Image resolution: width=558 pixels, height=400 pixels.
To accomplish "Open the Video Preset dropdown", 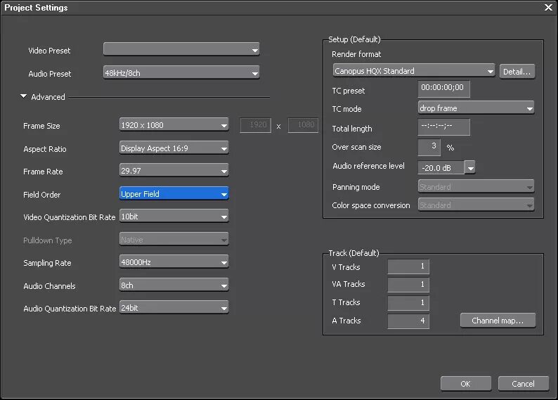I will click(181, 50).
